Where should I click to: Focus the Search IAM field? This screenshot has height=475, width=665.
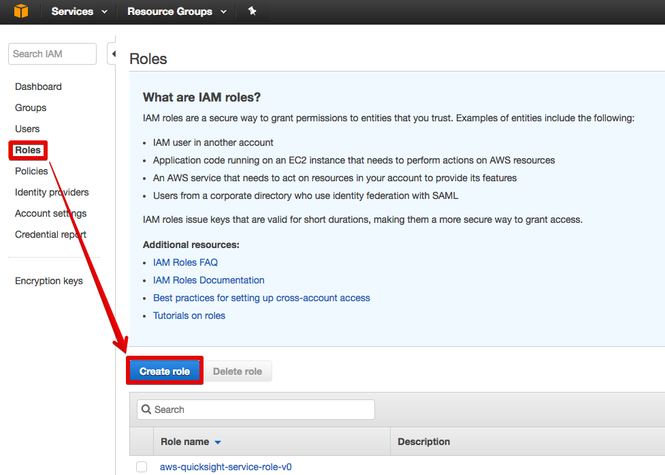52,54
